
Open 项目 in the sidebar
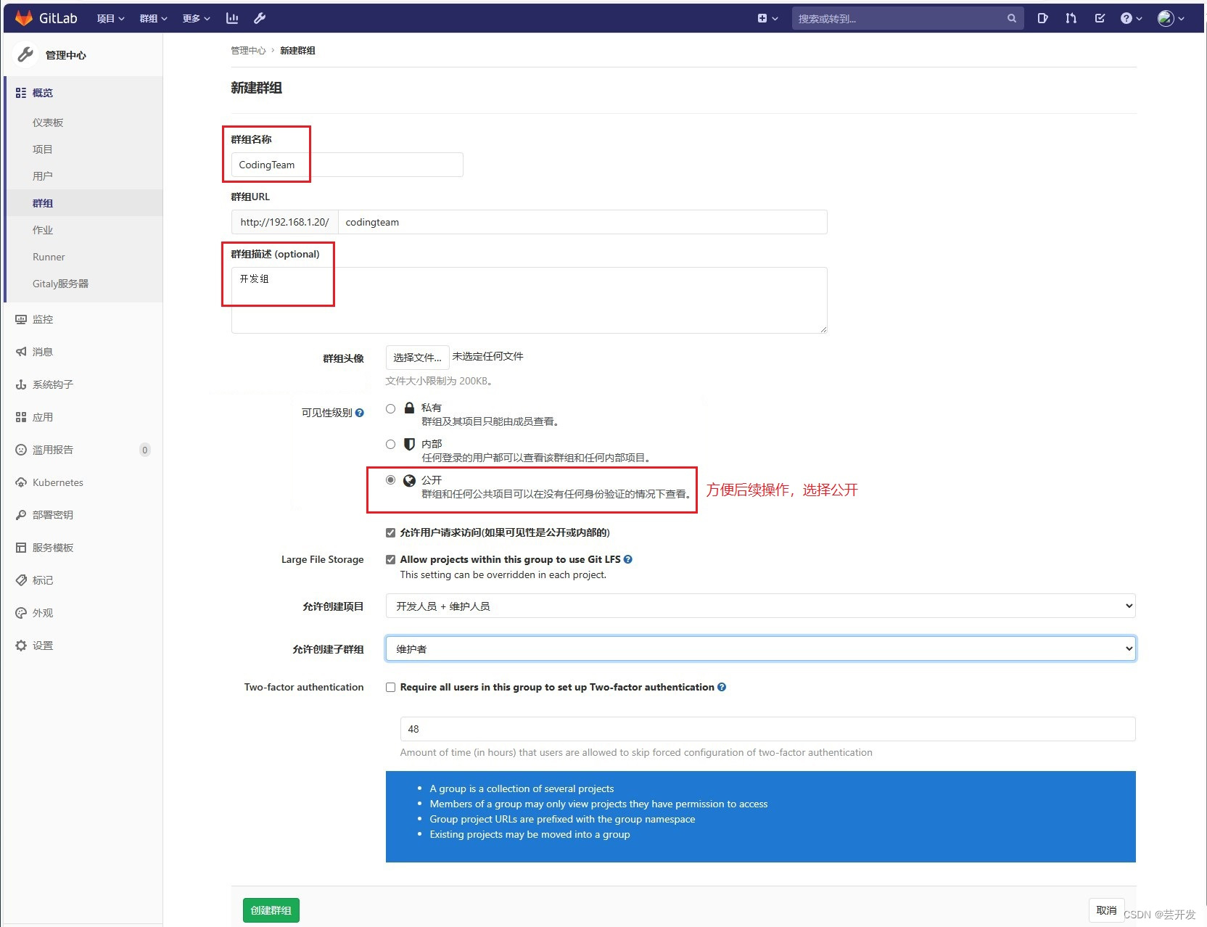coord(43,149)
